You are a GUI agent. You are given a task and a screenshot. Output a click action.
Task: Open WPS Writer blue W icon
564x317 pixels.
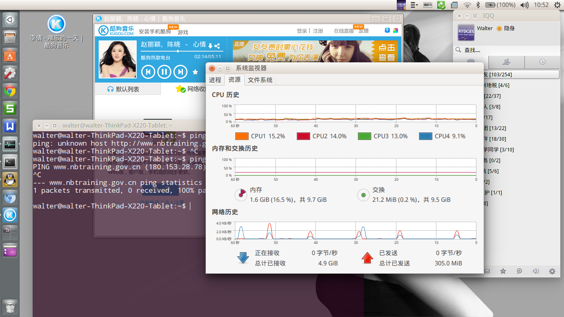click(x=10, y=127)
